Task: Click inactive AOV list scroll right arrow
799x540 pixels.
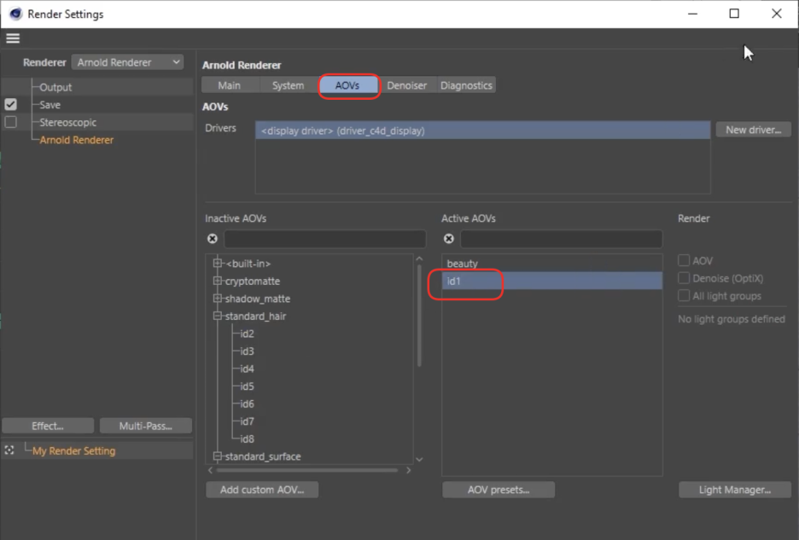Action: click(x=408, y=470)
